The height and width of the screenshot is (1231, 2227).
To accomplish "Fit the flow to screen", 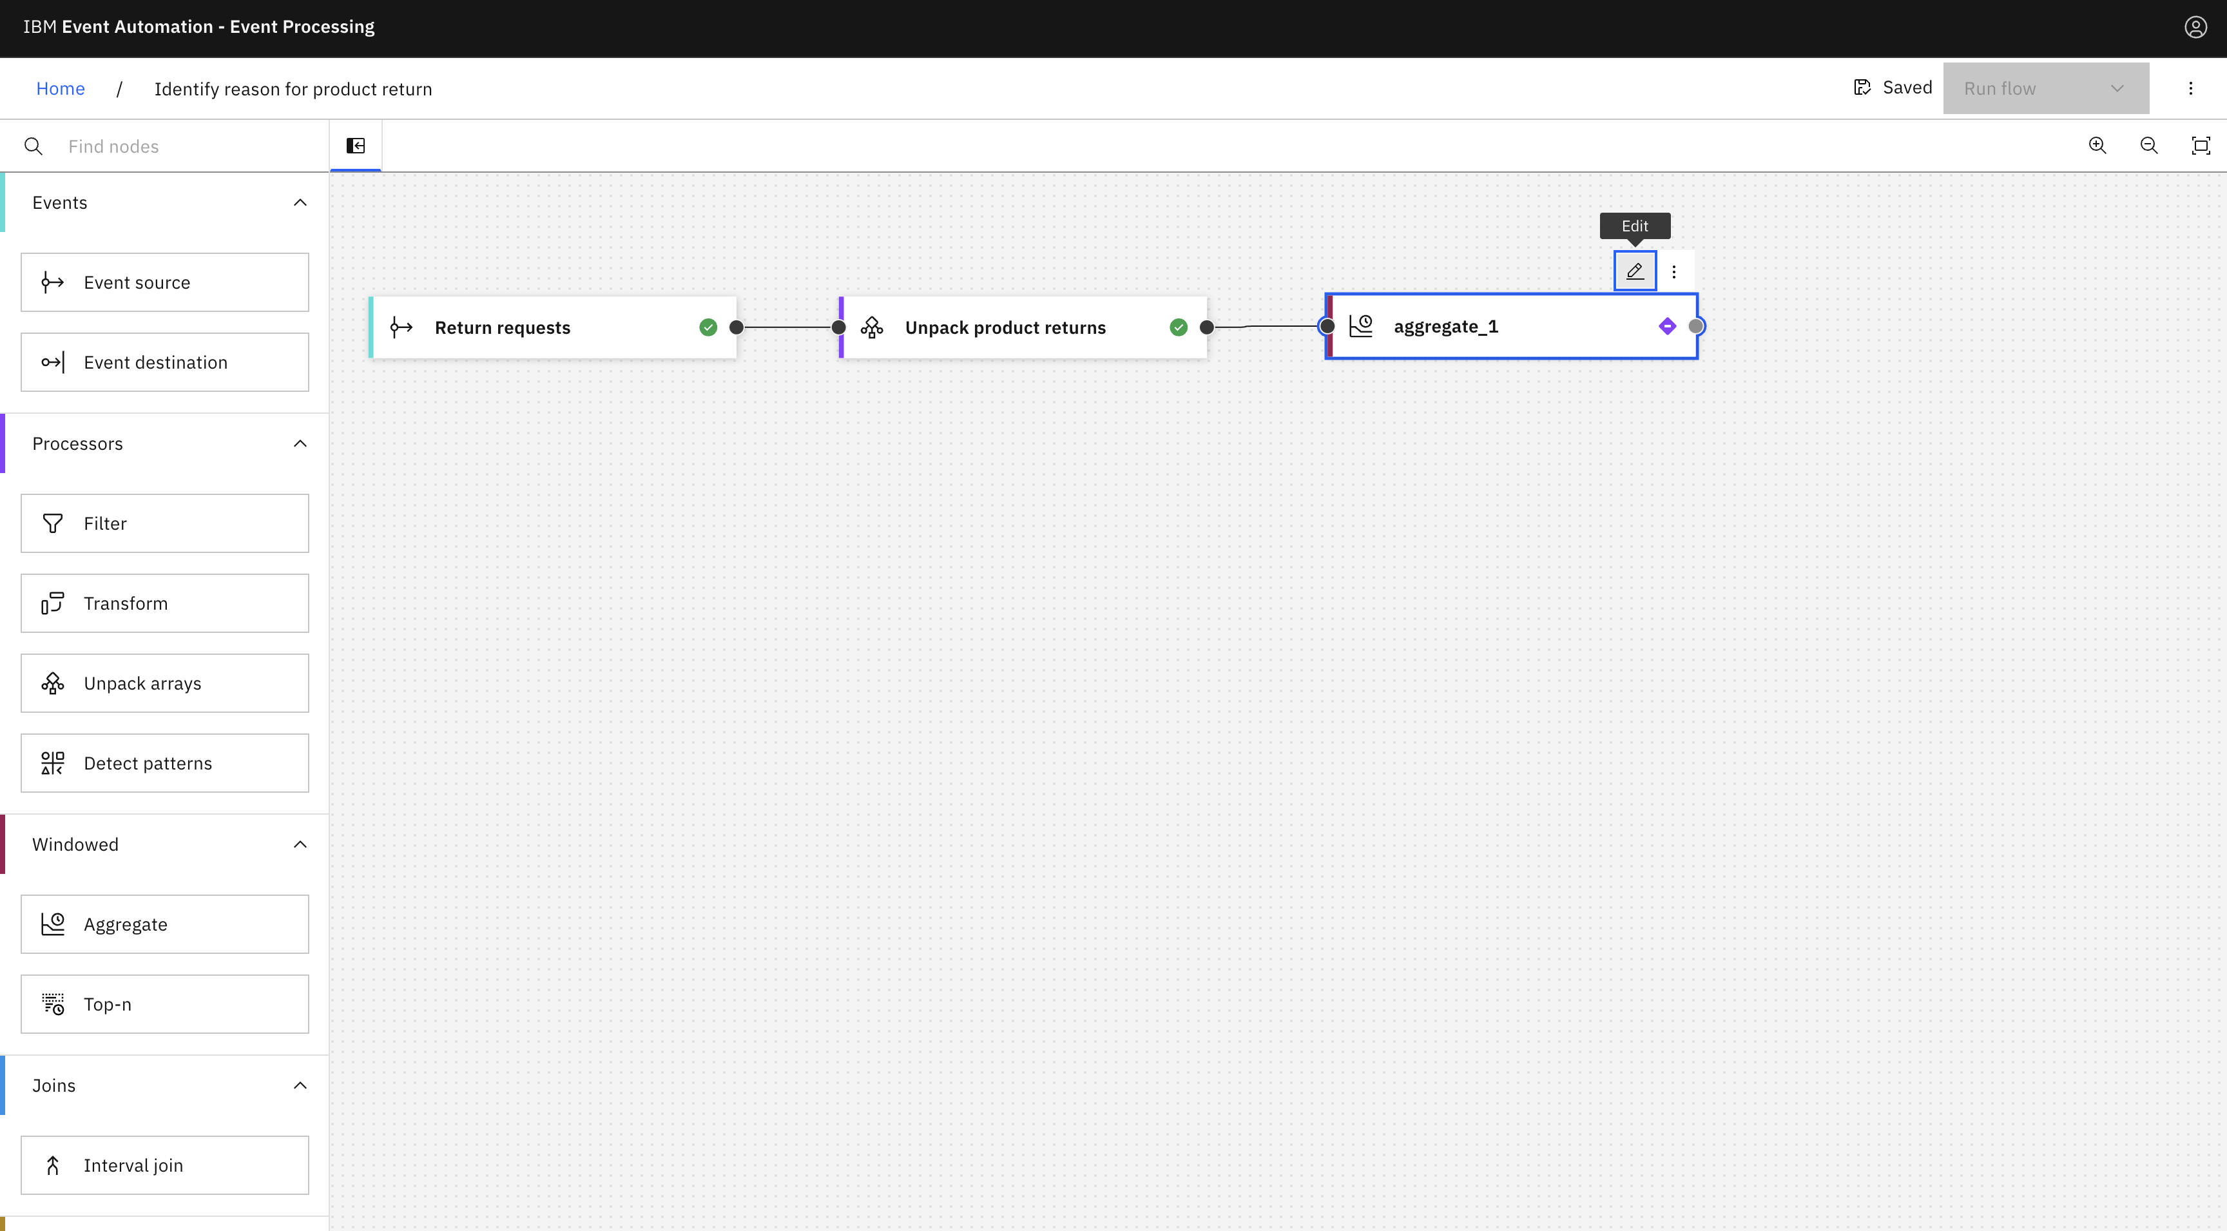I will (x=2200, y=145).
